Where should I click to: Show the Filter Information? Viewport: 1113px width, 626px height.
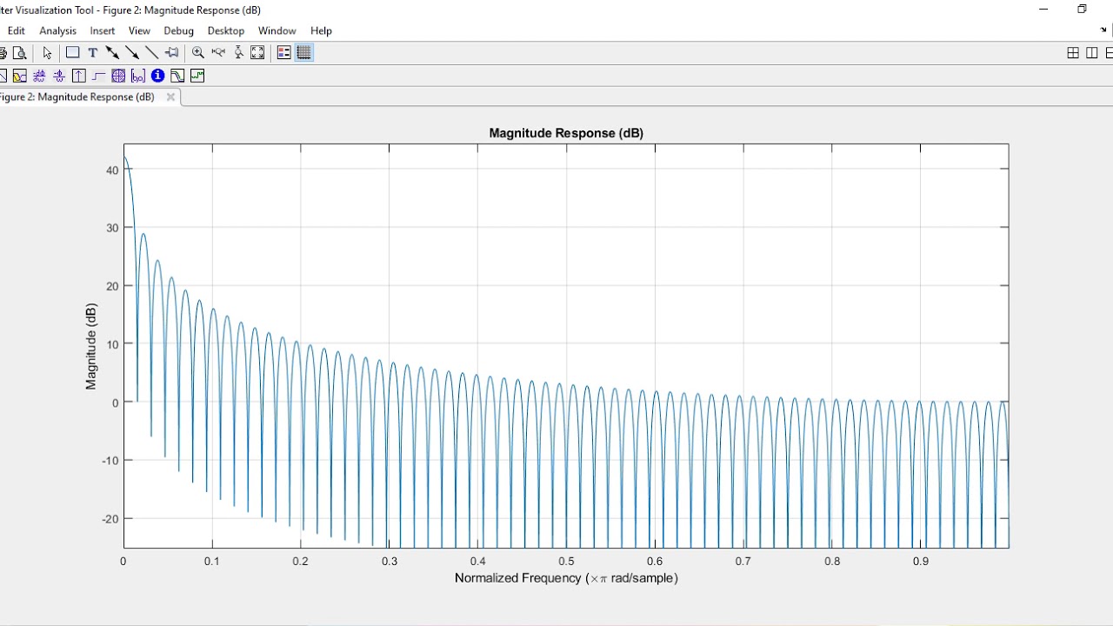(157, 76)
